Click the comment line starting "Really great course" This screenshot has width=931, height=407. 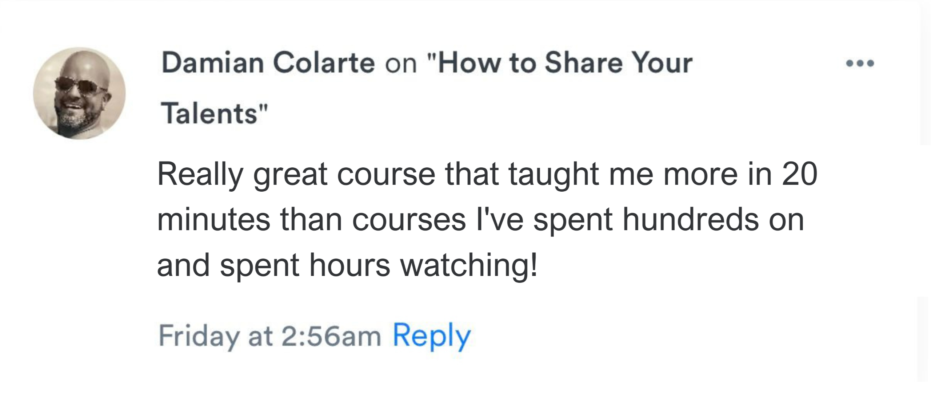tap(487, 175)
